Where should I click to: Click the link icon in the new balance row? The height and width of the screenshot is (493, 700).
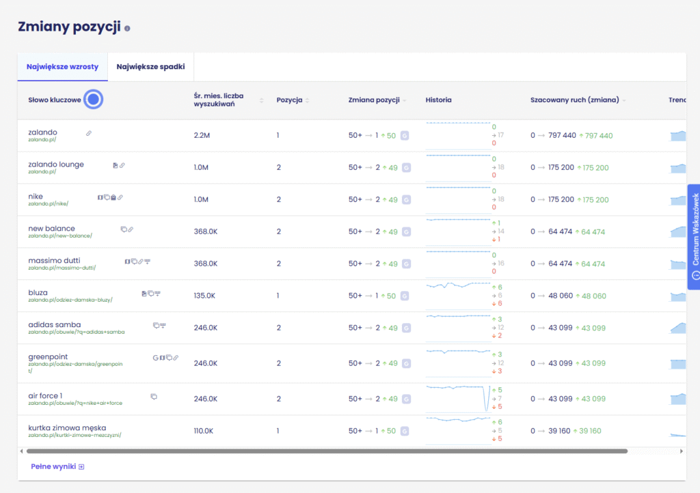[x=131, y=229]
